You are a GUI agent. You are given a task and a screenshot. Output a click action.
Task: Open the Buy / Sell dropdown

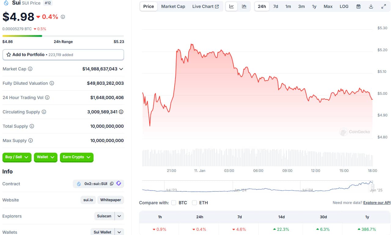pos(17,157)
